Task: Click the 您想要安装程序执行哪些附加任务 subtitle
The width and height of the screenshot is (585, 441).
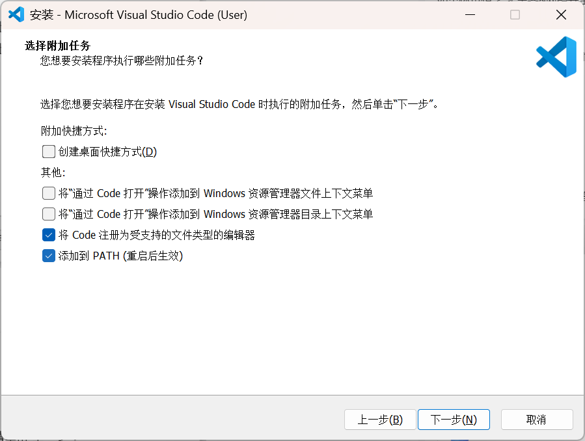Action: [x=122, y=60]
